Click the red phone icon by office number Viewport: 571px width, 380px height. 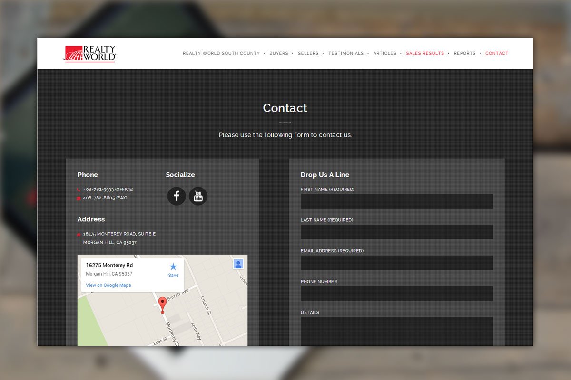tap(79, 190)
